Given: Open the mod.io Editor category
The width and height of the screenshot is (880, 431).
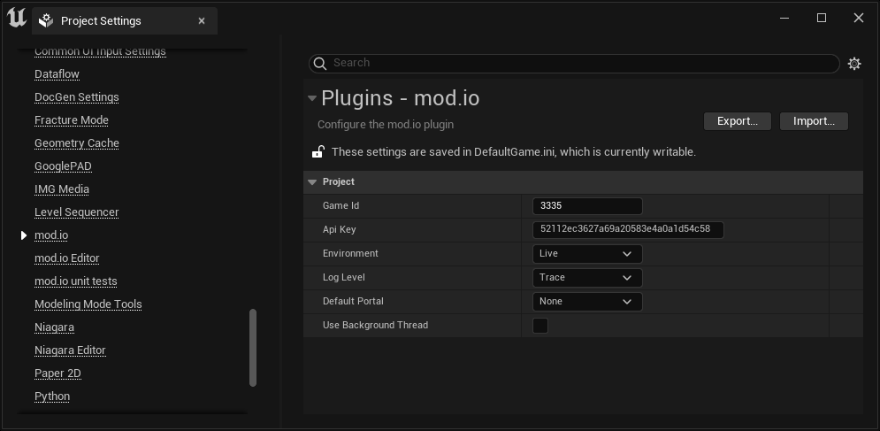Looking at the screenshot, I should point(67,258).
